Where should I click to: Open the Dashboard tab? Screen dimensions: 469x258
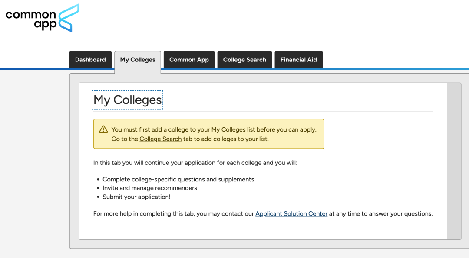tap(90, 60)
